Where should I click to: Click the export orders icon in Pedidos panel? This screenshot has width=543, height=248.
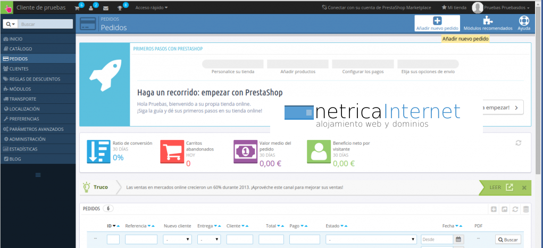[x=505, y=209]
